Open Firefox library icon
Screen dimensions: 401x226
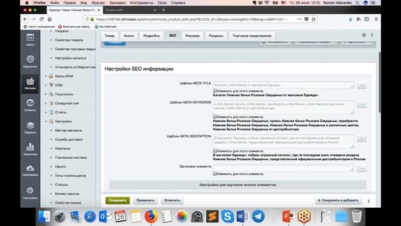coord(358,19)
